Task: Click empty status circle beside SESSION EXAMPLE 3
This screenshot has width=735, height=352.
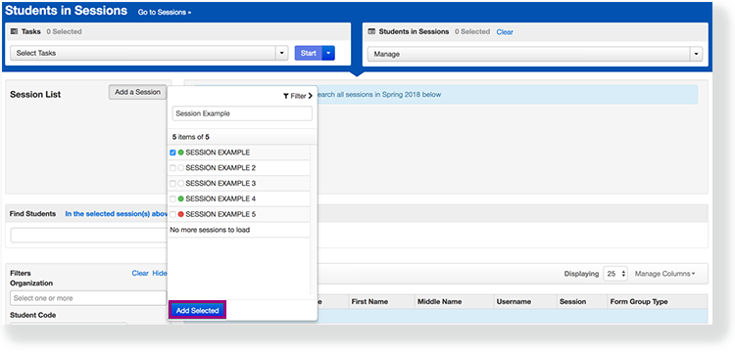Action: click(181, 183)
